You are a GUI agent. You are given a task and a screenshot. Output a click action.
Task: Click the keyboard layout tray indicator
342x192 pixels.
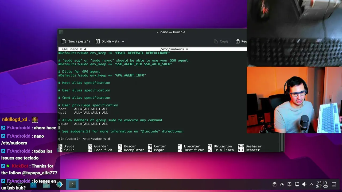289,184
